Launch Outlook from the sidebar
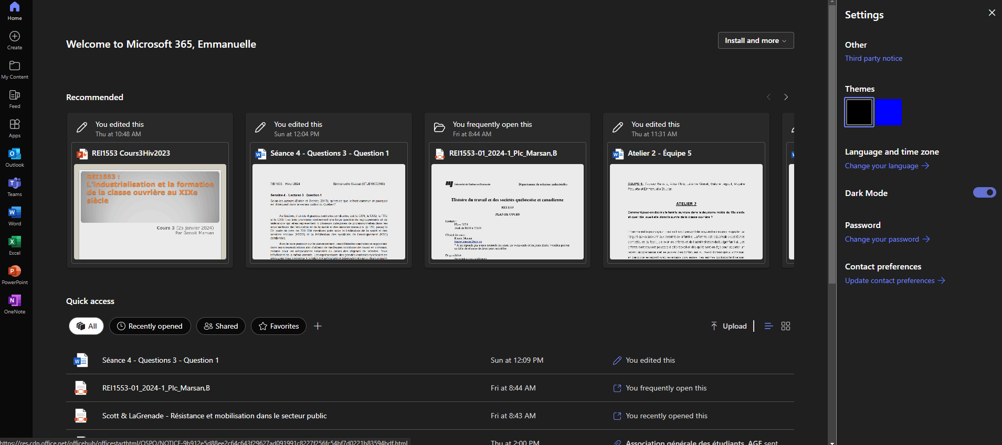Image resolution: width=1002 pixels, height=445 pixels. [x=15, y=158]
